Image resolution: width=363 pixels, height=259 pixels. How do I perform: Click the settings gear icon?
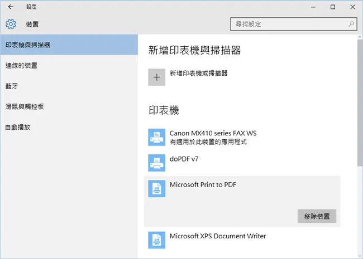point(11,24)
